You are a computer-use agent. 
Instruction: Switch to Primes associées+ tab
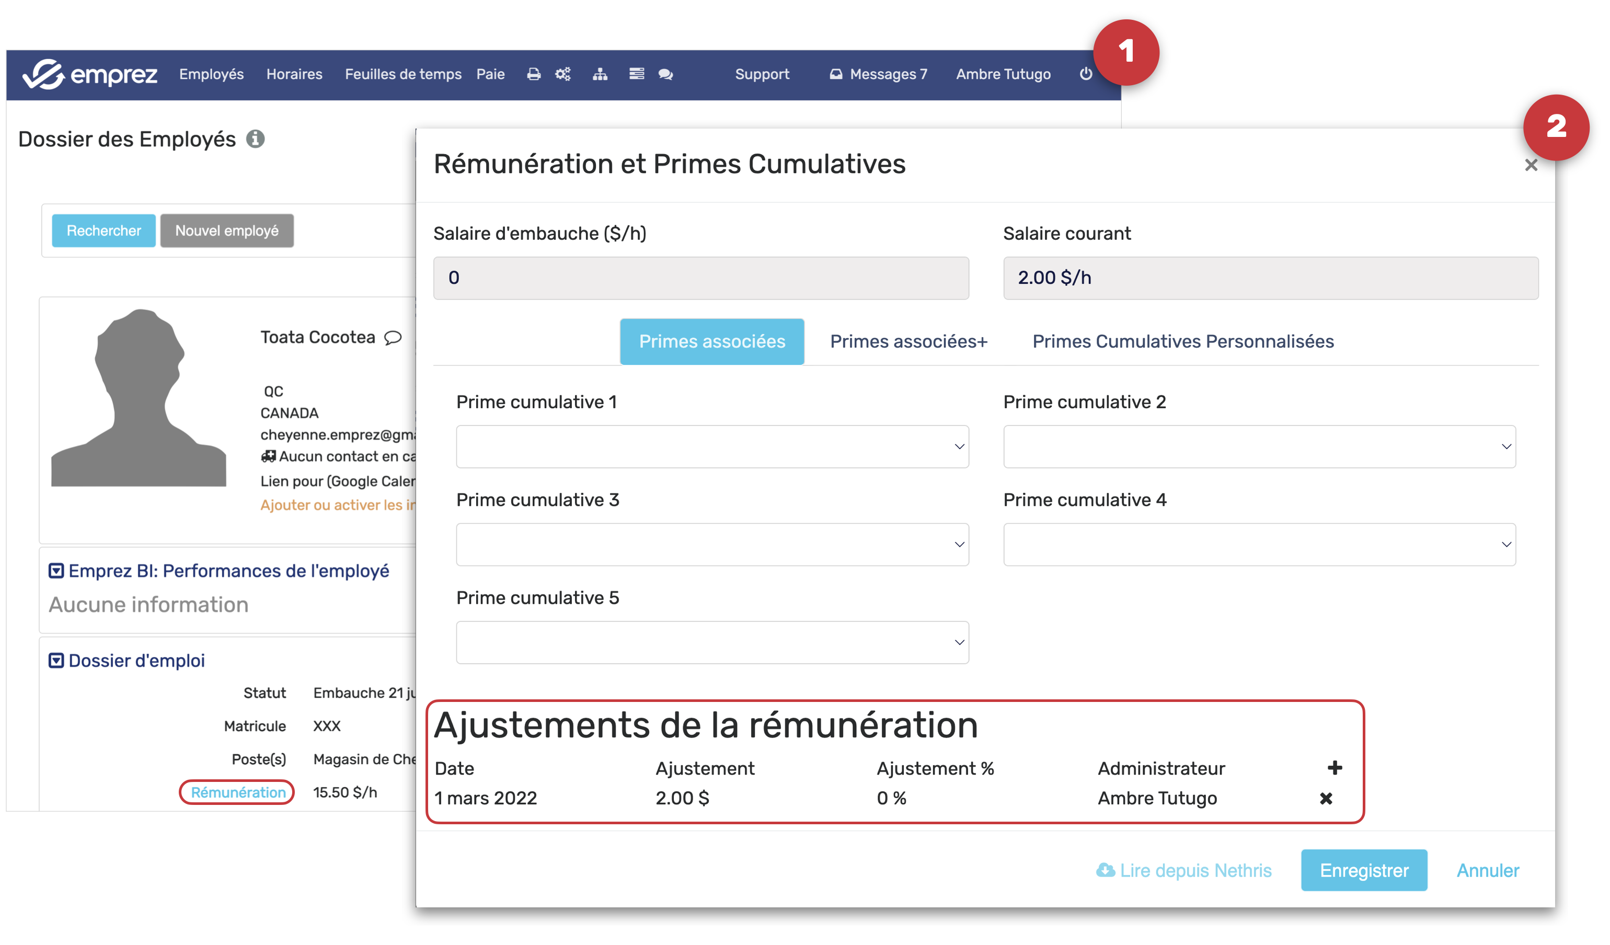coord(908,341)
